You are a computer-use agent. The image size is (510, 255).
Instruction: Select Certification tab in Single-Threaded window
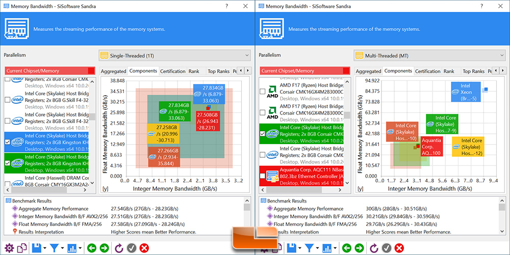173,71
